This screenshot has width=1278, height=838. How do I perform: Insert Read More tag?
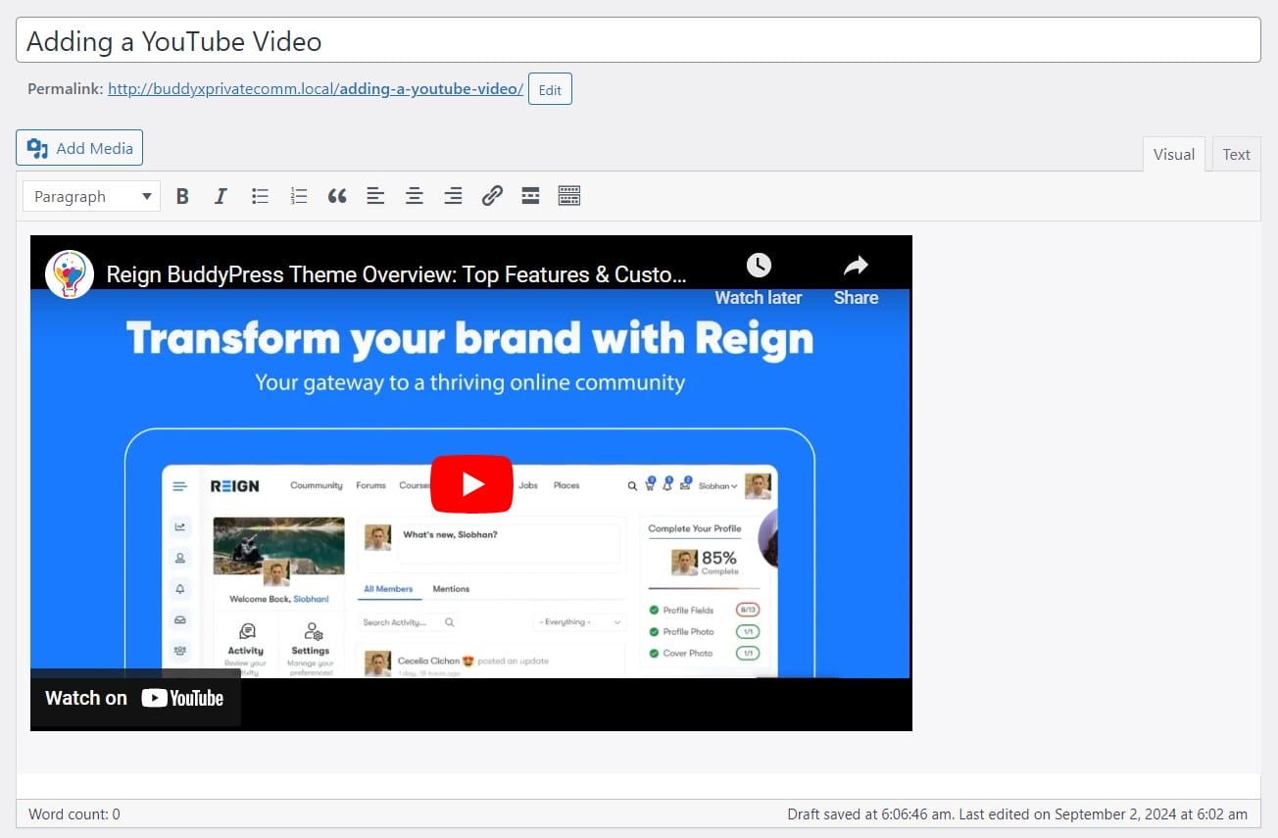(530, 196)
